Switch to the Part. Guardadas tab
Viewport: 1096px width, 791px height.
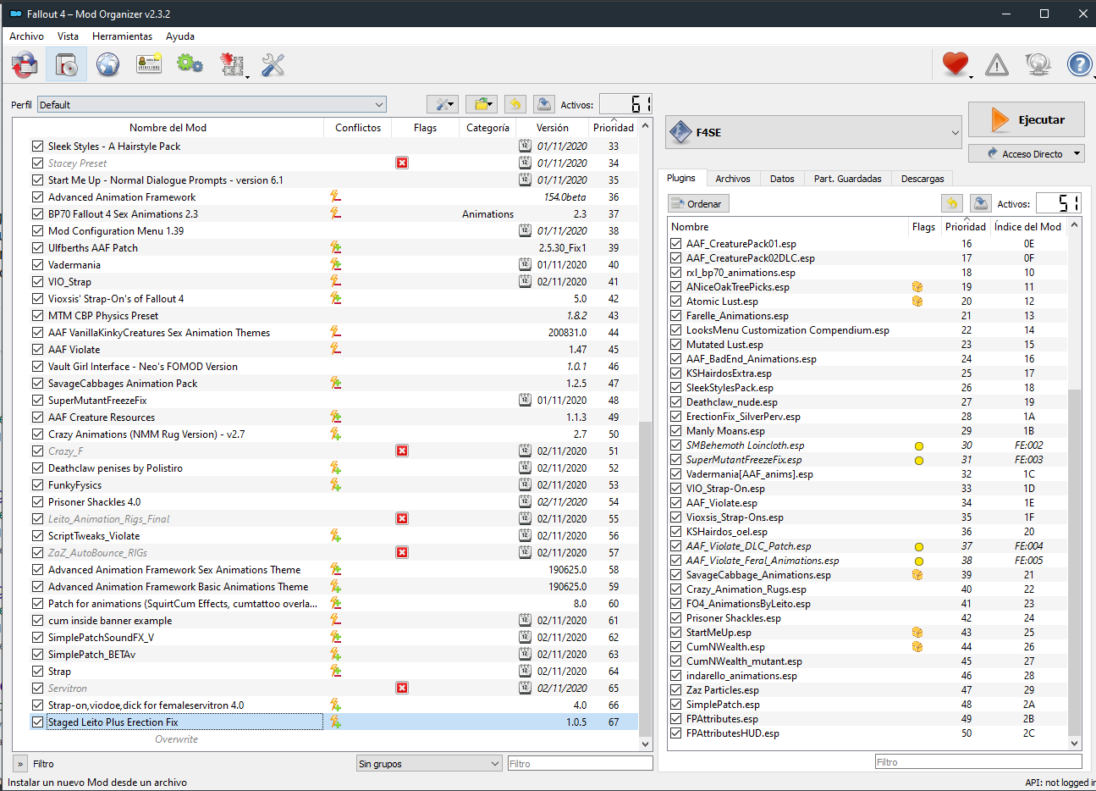coord(848,179)
